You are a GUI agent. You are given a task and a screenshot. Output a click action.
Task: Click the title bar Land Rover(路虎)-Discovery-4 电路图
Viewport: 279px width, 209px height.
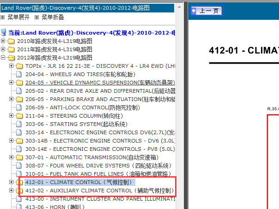[x=87, y=8]
